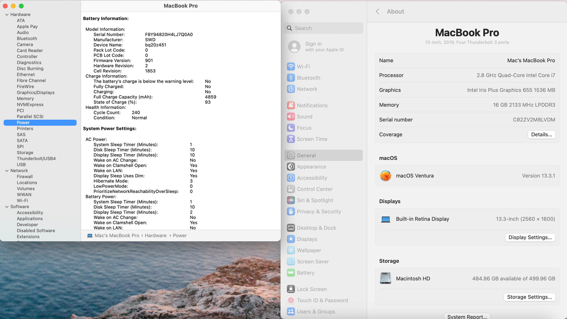This screenshot has width=567, height=319.
Task: Open the Desktop & Dock settings
Action: point(316,228)
